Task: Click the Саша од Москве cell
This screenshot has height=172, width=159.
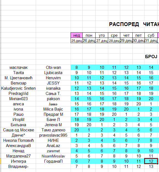Action: coord(18,130)
